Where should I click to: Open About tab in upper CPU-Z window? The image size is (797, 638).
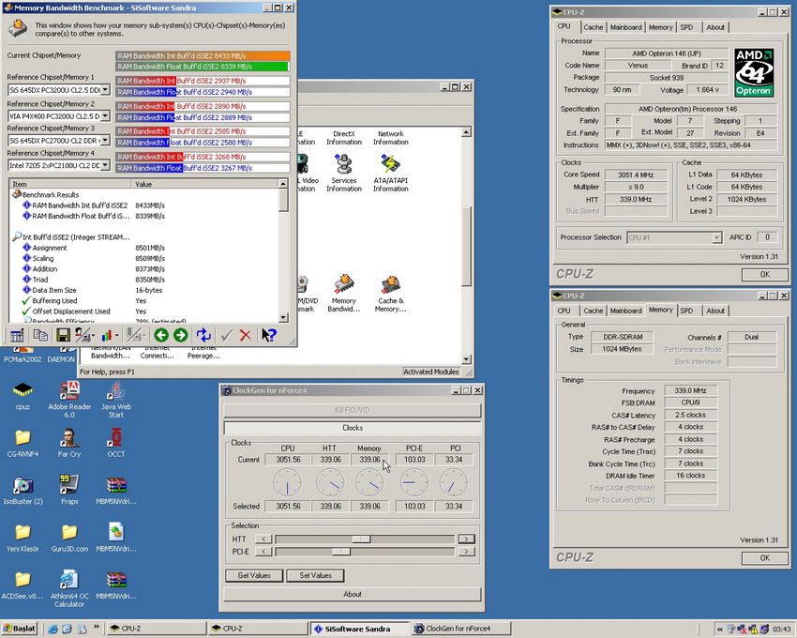715,27
